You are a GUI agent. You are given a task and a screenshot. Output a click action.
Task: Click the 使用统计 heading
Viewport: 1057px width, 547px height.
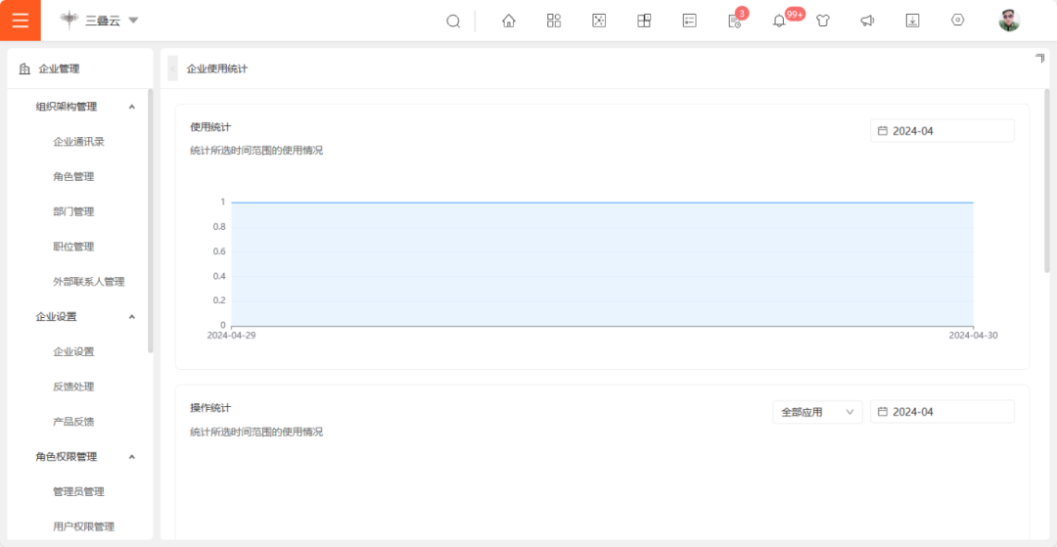pos(210,126)
